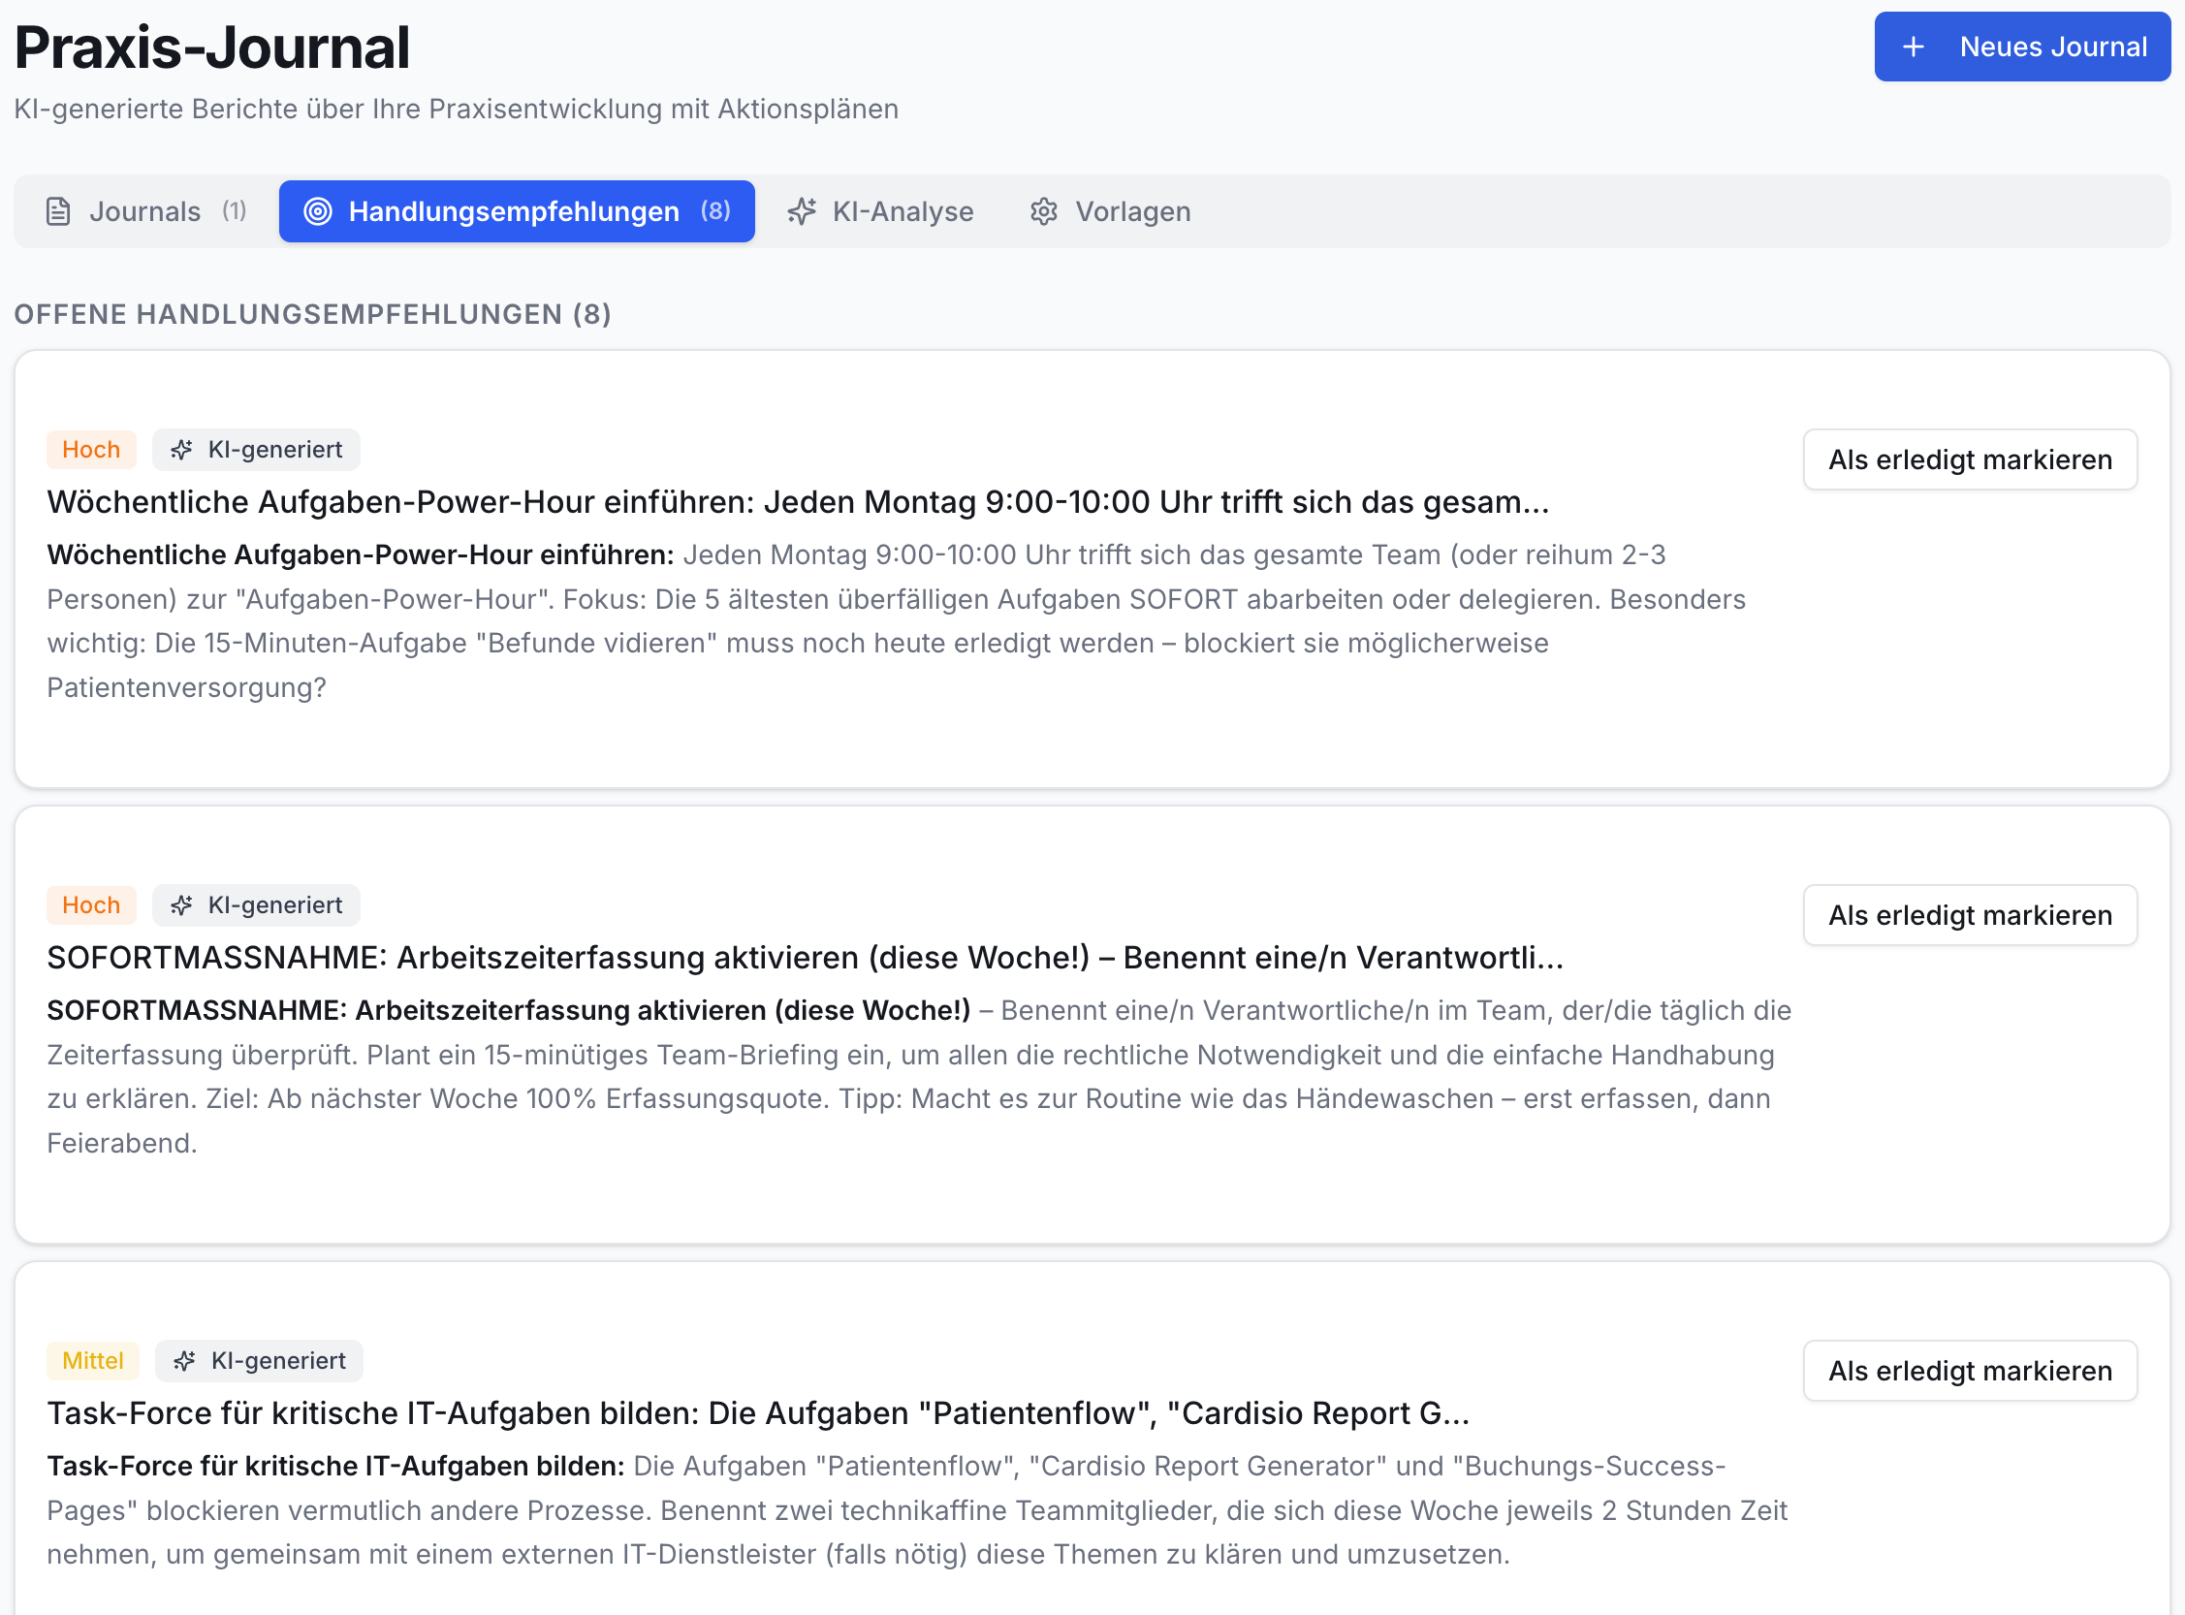
Task: Click the Mittel priority badge
Action: 93,1361
